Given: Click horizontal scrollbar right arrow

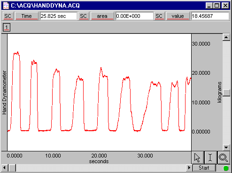Looking at the screenshot, I should [189, 168].
